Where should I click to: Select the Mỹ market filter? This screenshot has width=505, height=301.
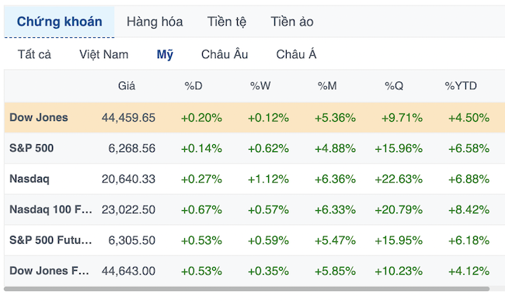pyautogui.click(x=165, y=54)
